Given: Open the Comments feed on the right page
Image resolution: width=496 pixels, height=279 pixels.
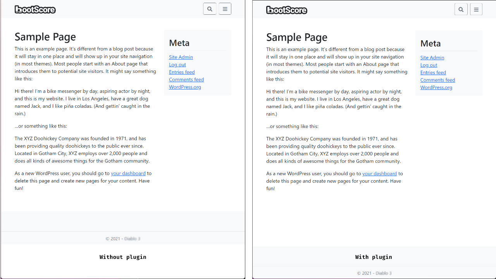Looking at the screenshot, I should click(x=437, y=80).
